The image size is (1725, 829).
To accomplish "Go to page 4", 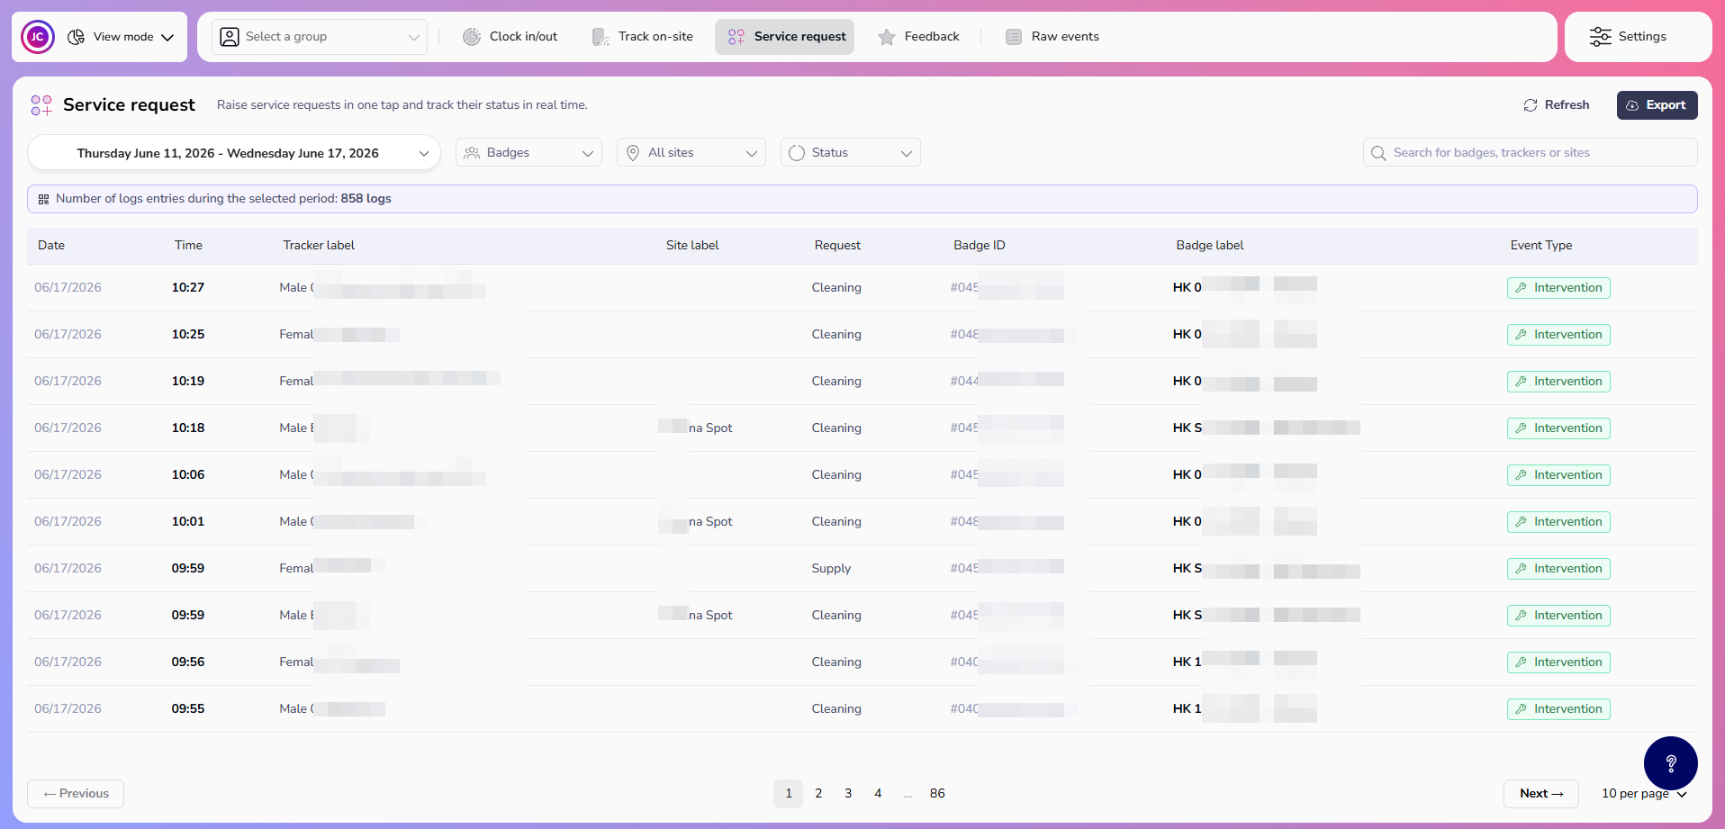I will tap(878, 794).
